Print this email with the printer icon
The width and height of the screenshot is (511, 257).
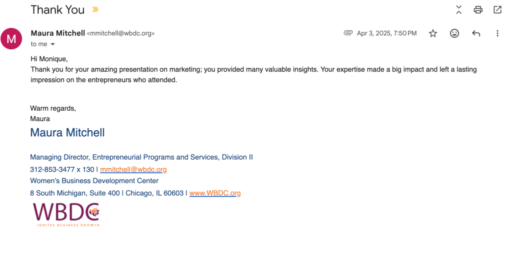coord(478,9)
